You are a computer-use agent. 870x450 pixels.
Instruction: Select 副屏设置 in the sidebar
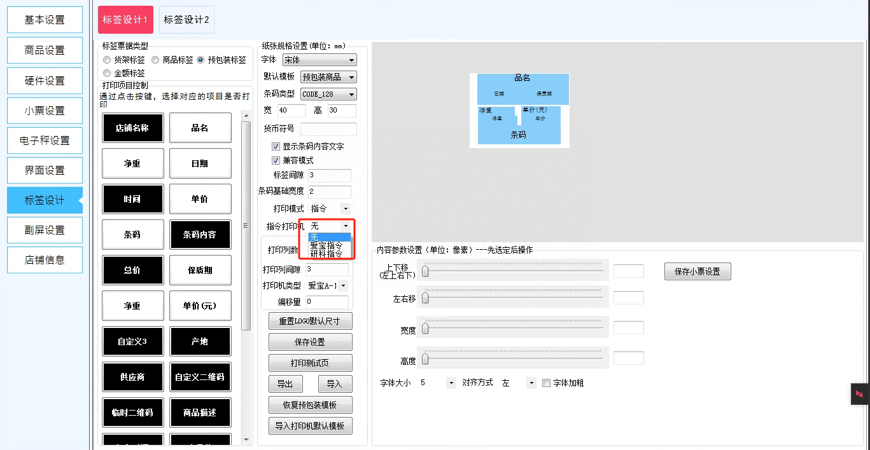point(45,230)
